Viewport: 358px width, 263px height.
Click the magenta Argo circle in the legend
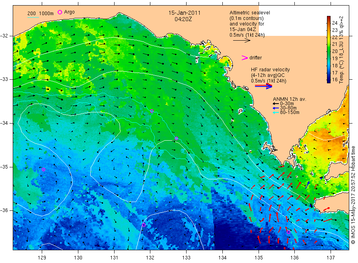tap(60, 12)
